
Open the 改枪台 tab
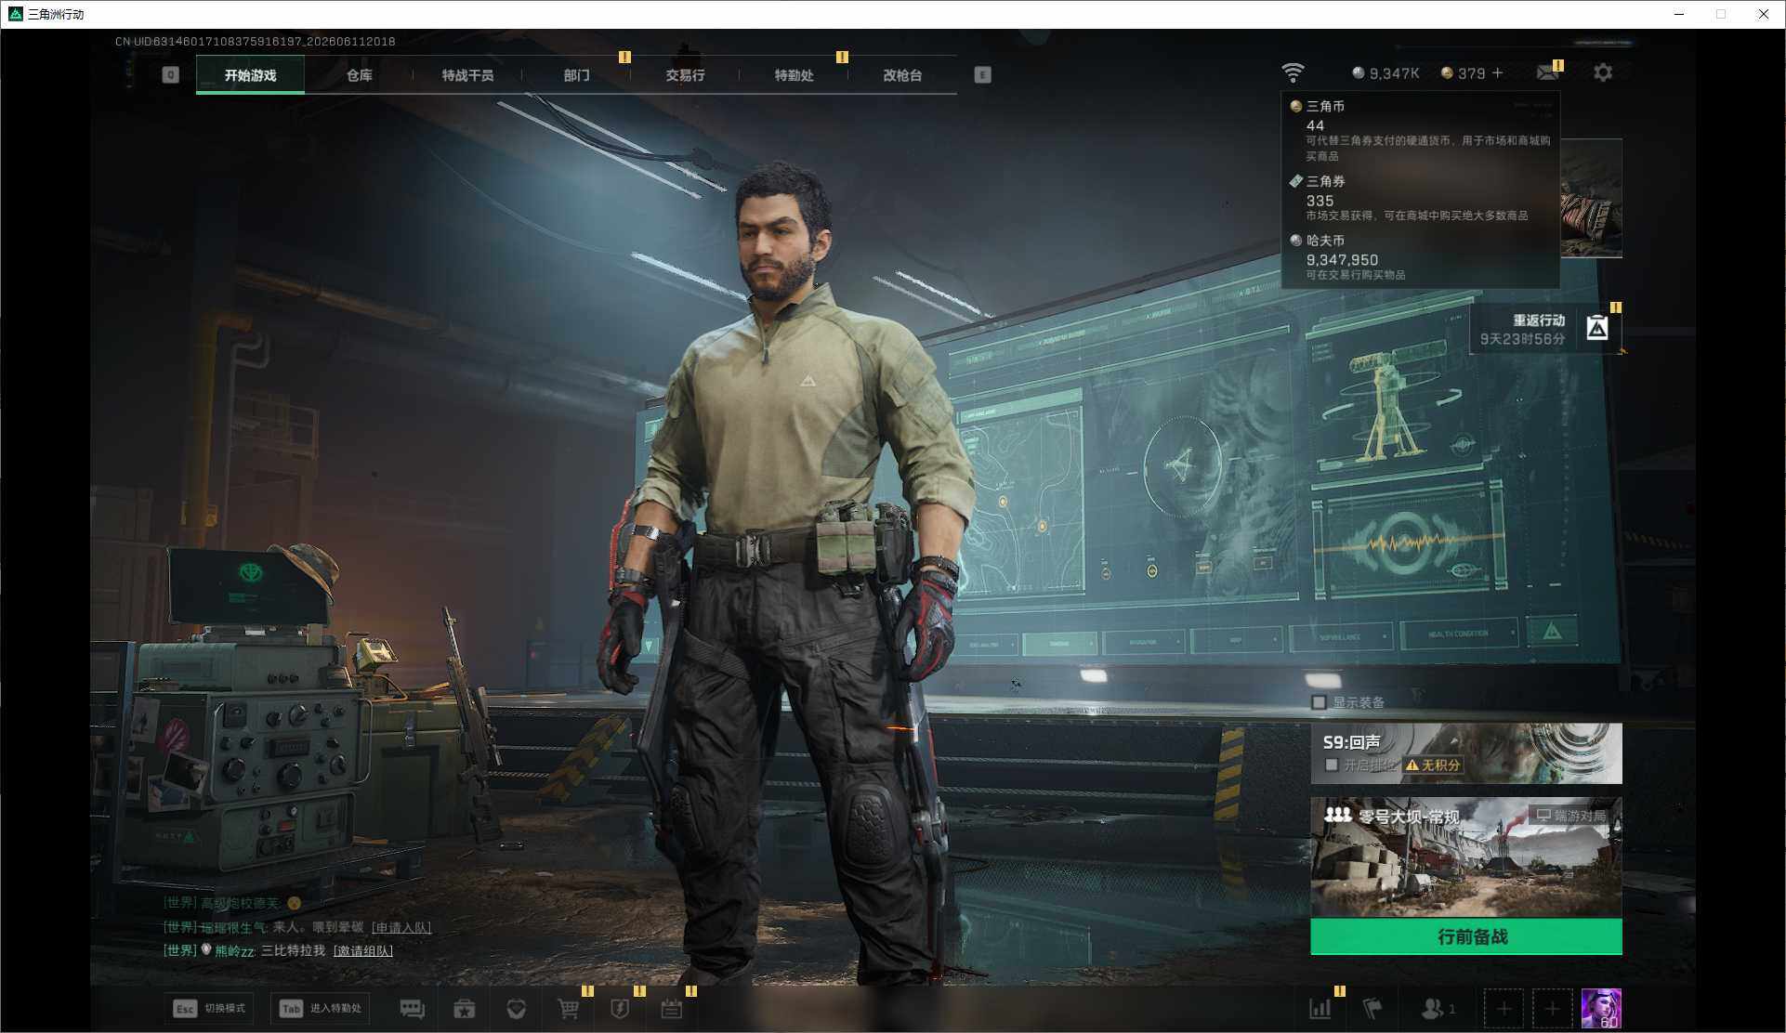point(902,75)
